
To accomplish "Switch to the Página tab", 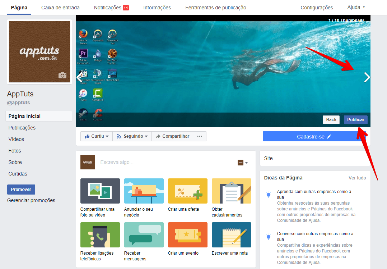I will tap(19, 8).
